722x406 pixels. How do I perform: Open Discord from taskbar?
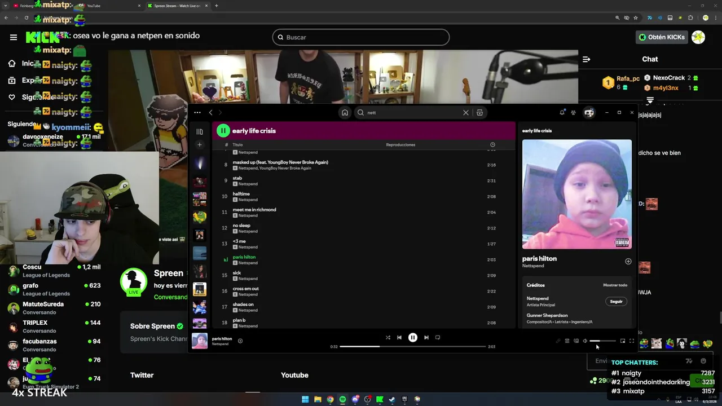coord(355,399)
